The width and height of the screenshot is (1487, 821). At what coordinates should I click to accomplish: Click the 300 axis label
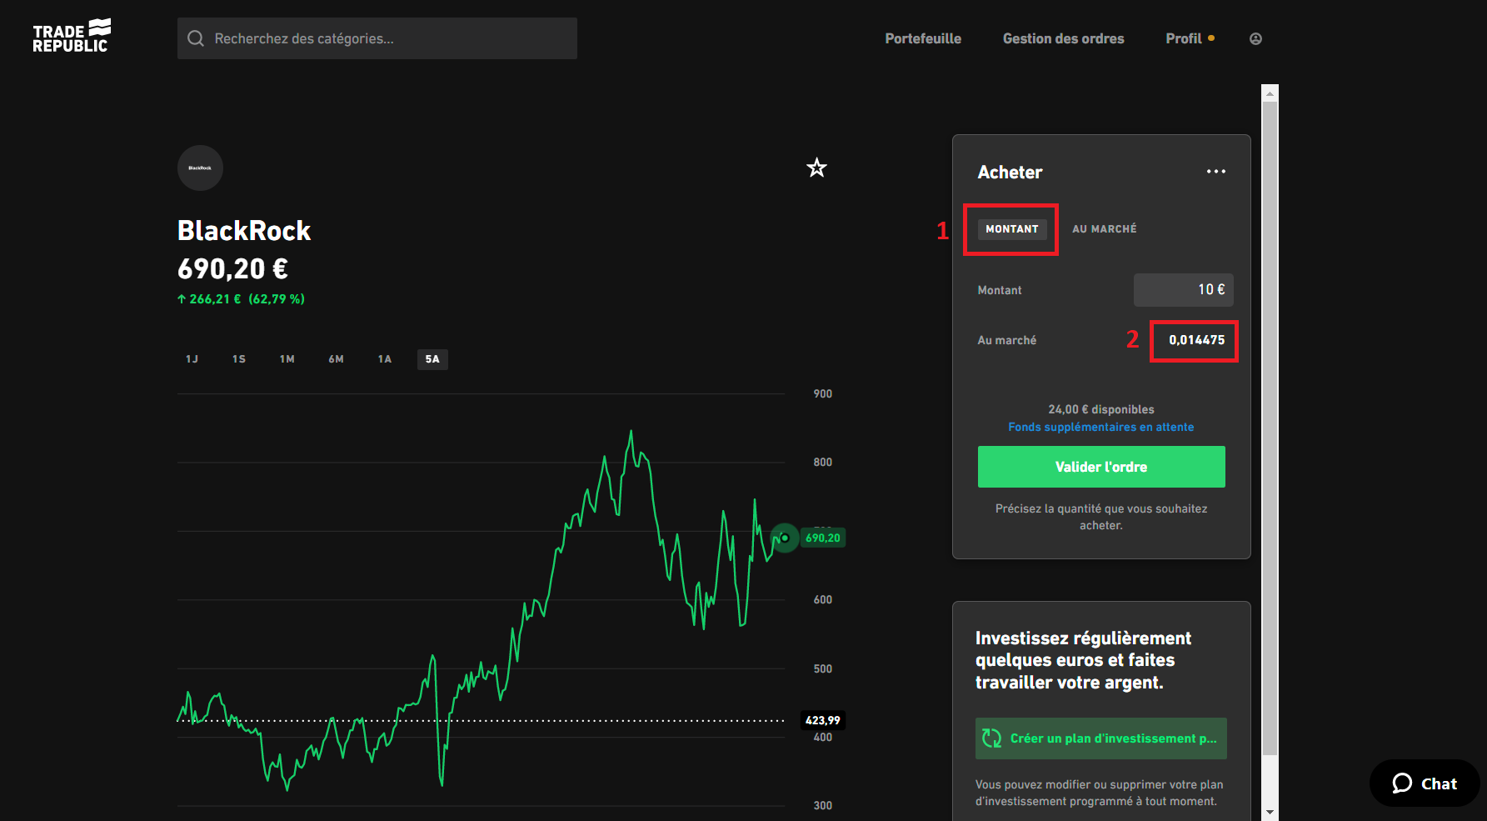pyautogui.click(x=822, y=805)
